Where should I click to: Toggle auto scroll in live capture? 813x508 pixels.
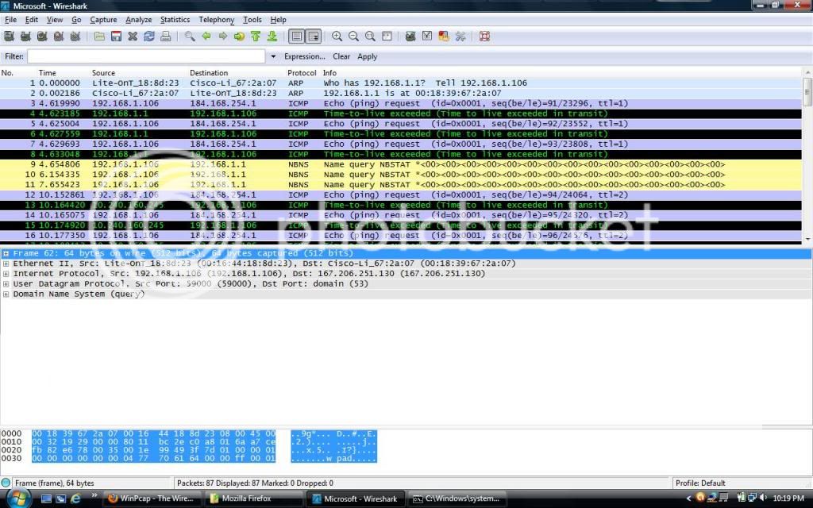(314, 37)
